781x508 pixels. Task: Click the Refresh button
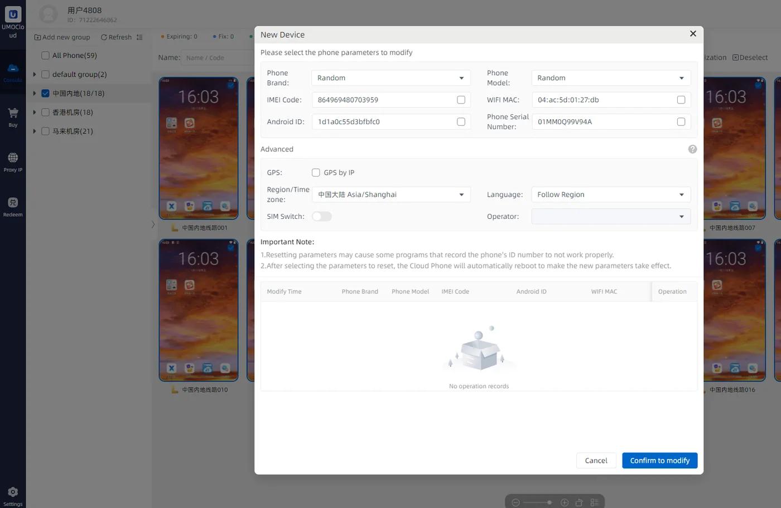click(x=116, y=37)
